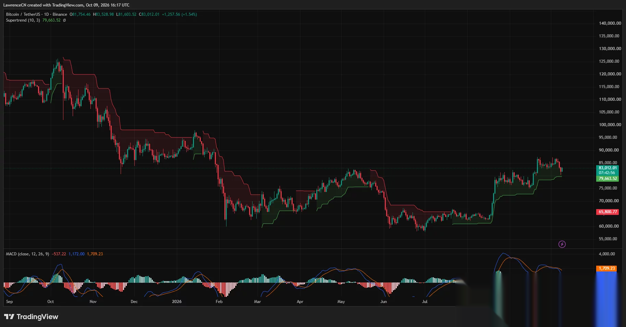This screenshot has width=626, height=327.
Task: Click the blue MACD value 1,172.00
Action: pyautogui.click(x=76, y=254)
